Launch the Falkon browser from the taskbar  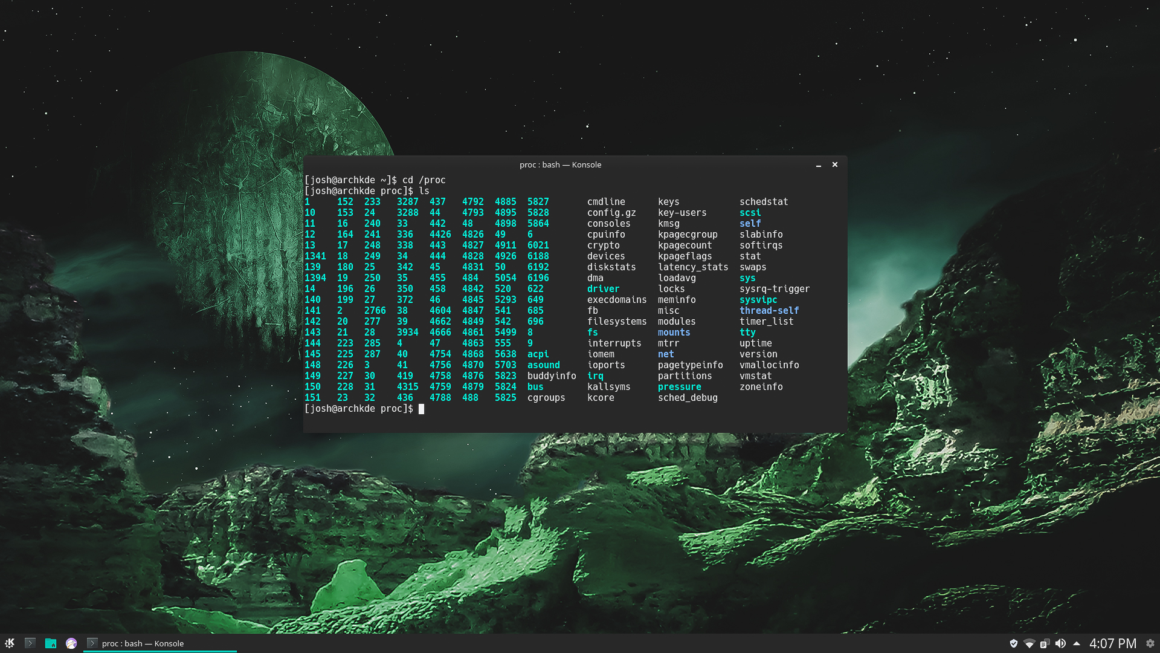click(x=71, y=643)
